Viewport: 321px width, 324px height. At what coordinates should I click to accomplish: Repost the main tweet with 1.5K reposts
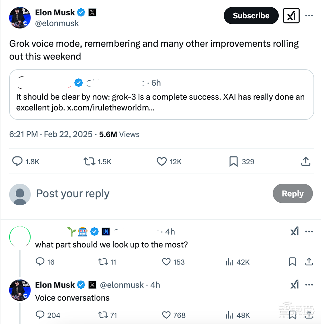pos(90,161)
